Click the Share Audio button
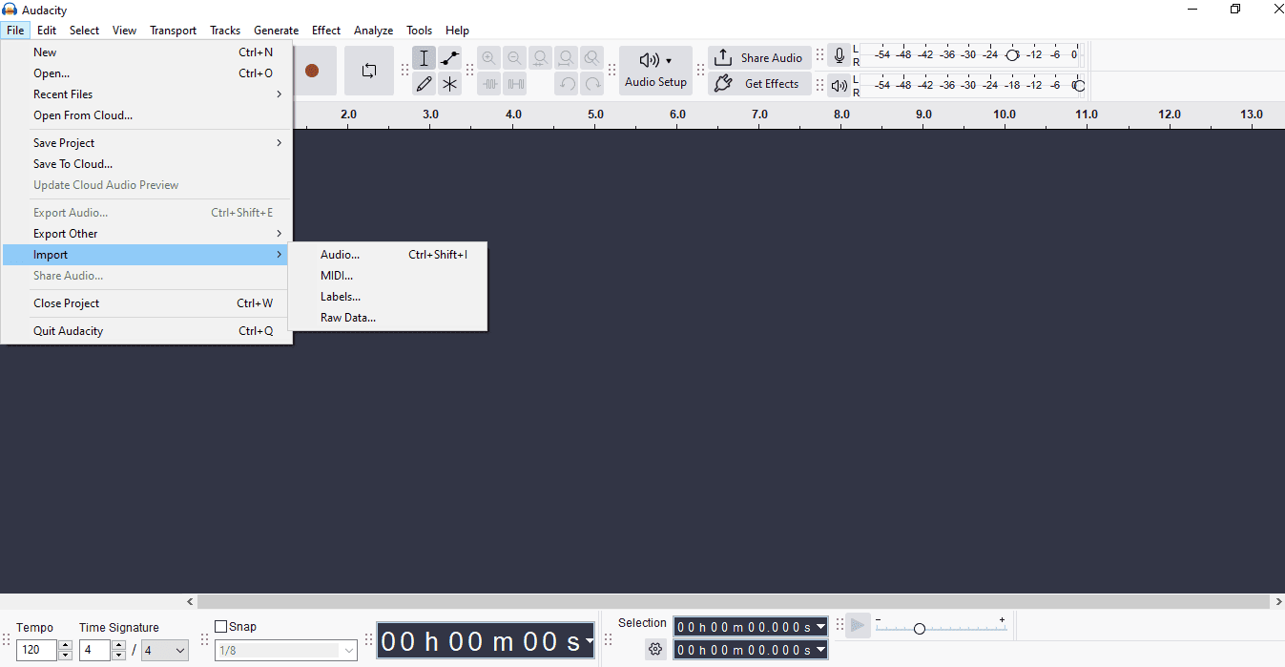This screenshot has width=1285, height=667. click(x=759, y=57)
